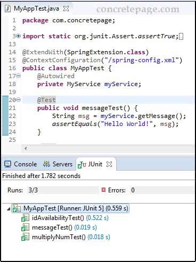
Task: Click the Errors count value 0
Action: coord(133,190)
